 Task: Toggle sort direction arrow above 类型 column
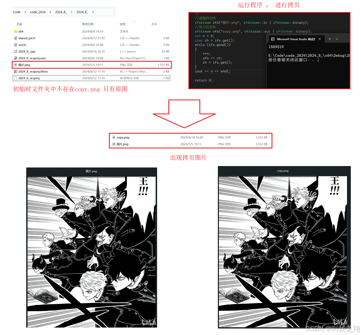[x=134, y=22]
